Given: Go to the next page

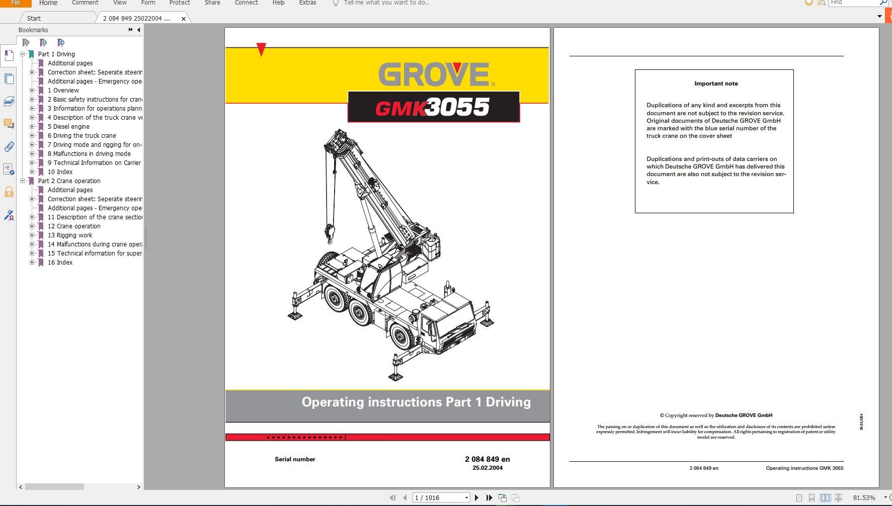Looking at the screenshot, I should click(x=477, y=498).
